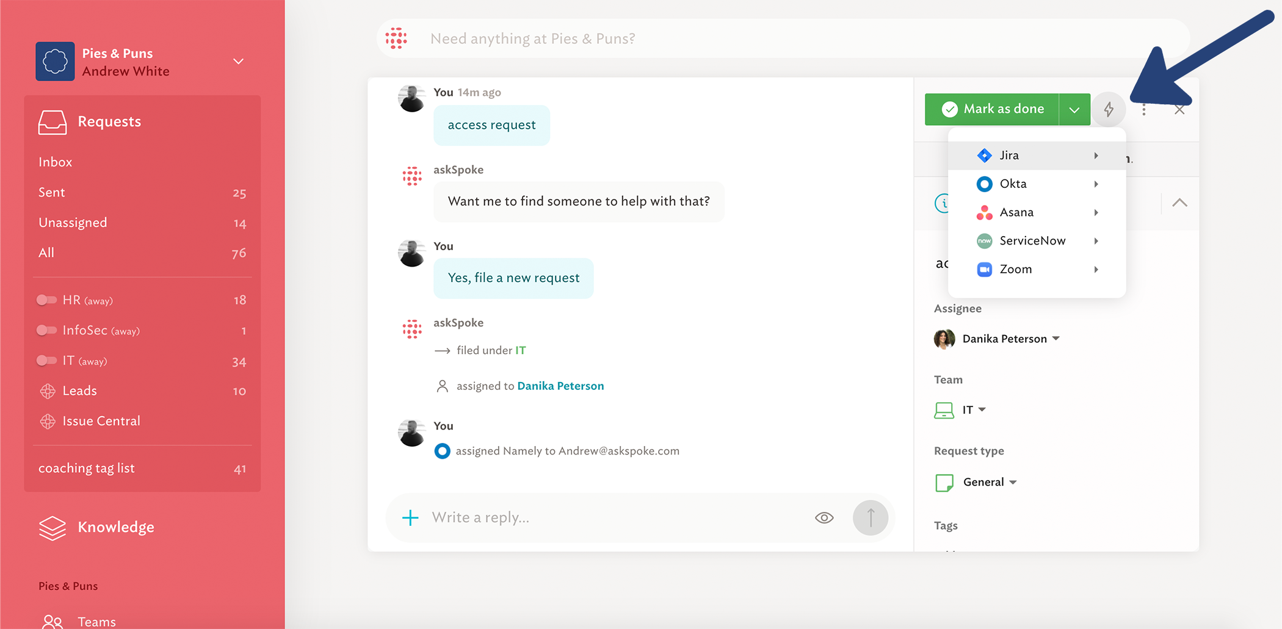Click the lightning bolt integrations icon
The image size is (1282, 629).
(x=1109, y=109)
